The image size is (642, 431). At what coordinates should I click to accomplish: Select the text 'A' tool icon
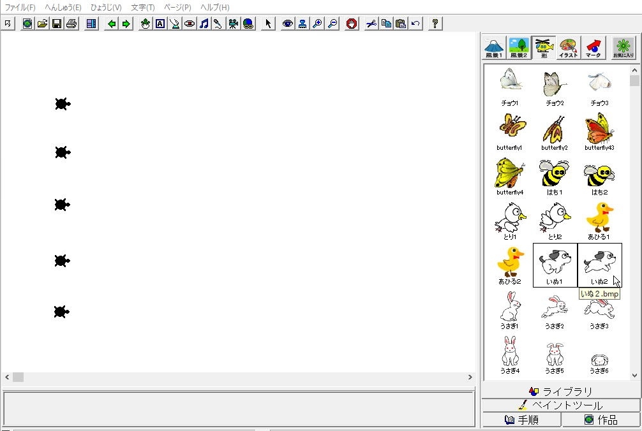[160, 24]
